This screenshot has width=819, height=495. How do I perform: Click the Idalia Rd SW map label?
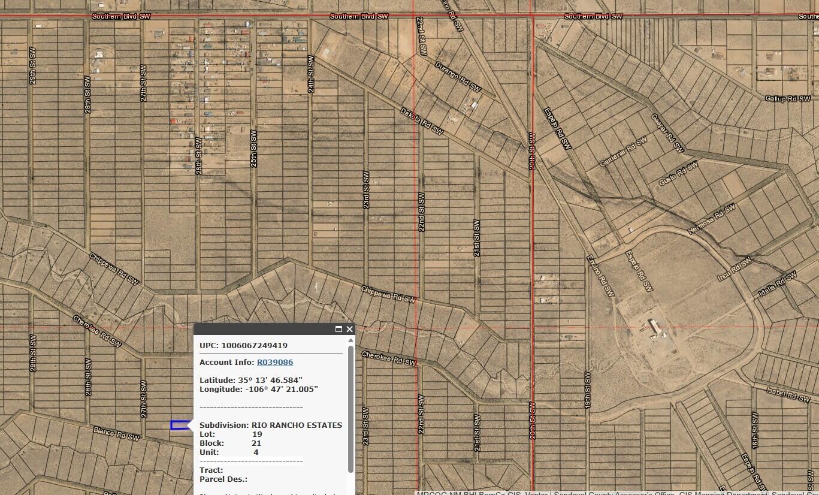777,283
